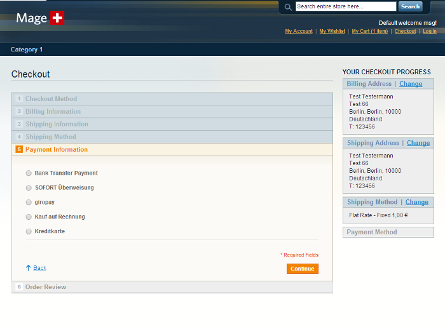The height and width of the screenshot is (329, 445).
Task: Open the Category 1 menu item
Action: click(27, 50)
